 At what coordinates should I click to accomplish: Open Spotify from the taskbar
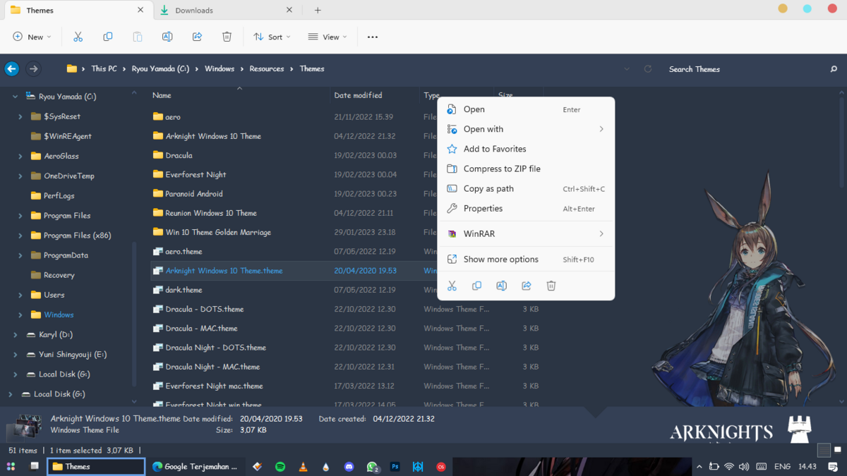pyautogui.click(x=280, y=467)
